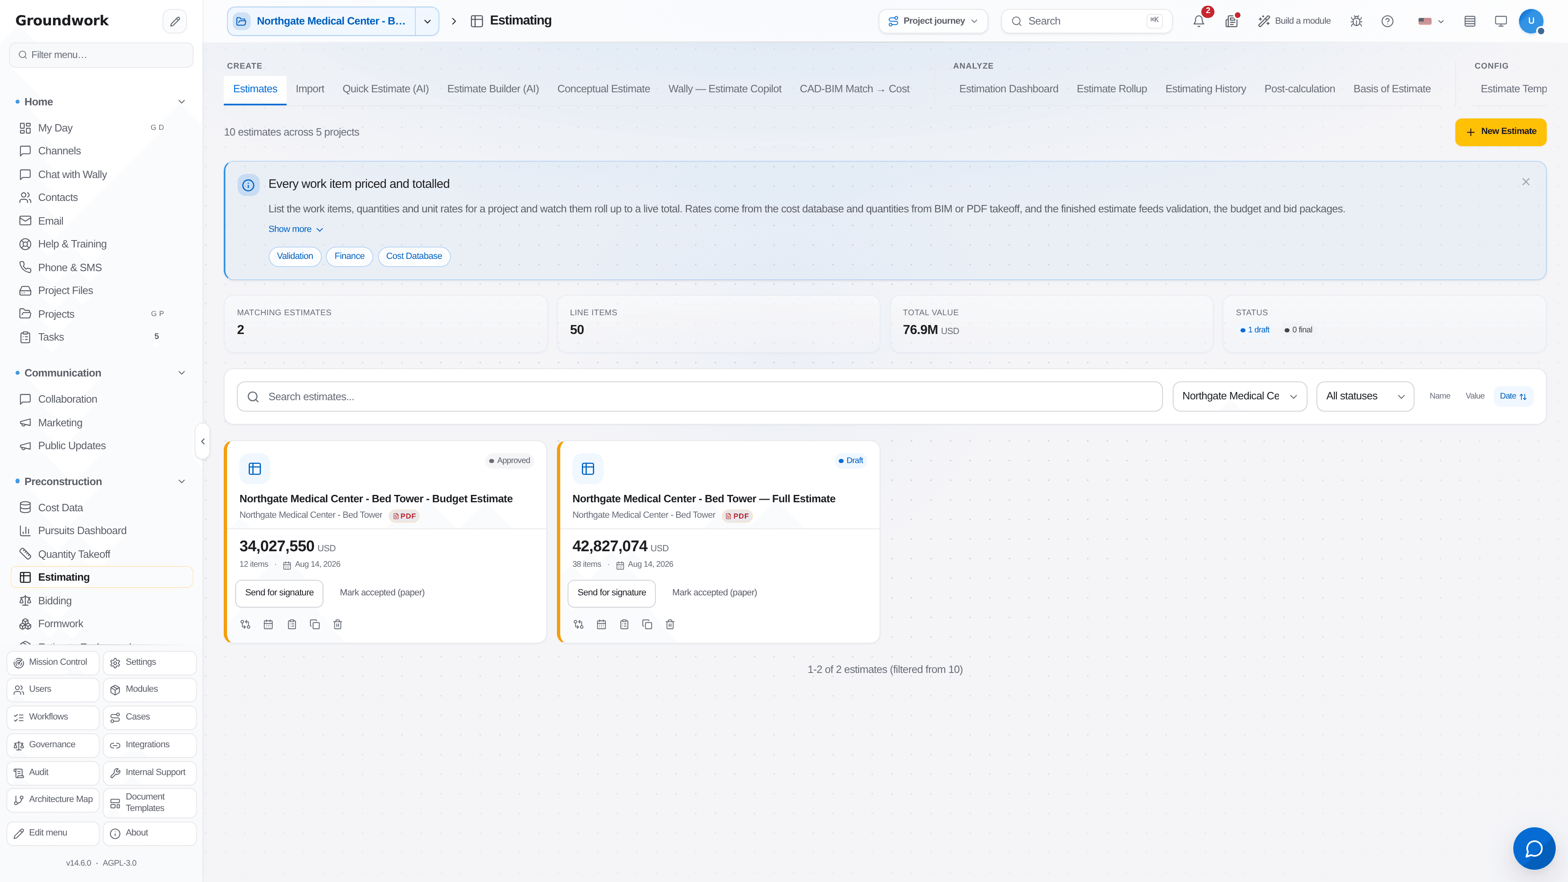Click Build a module
This screenshot has width=1568, height=882.
click(1294, 21)
